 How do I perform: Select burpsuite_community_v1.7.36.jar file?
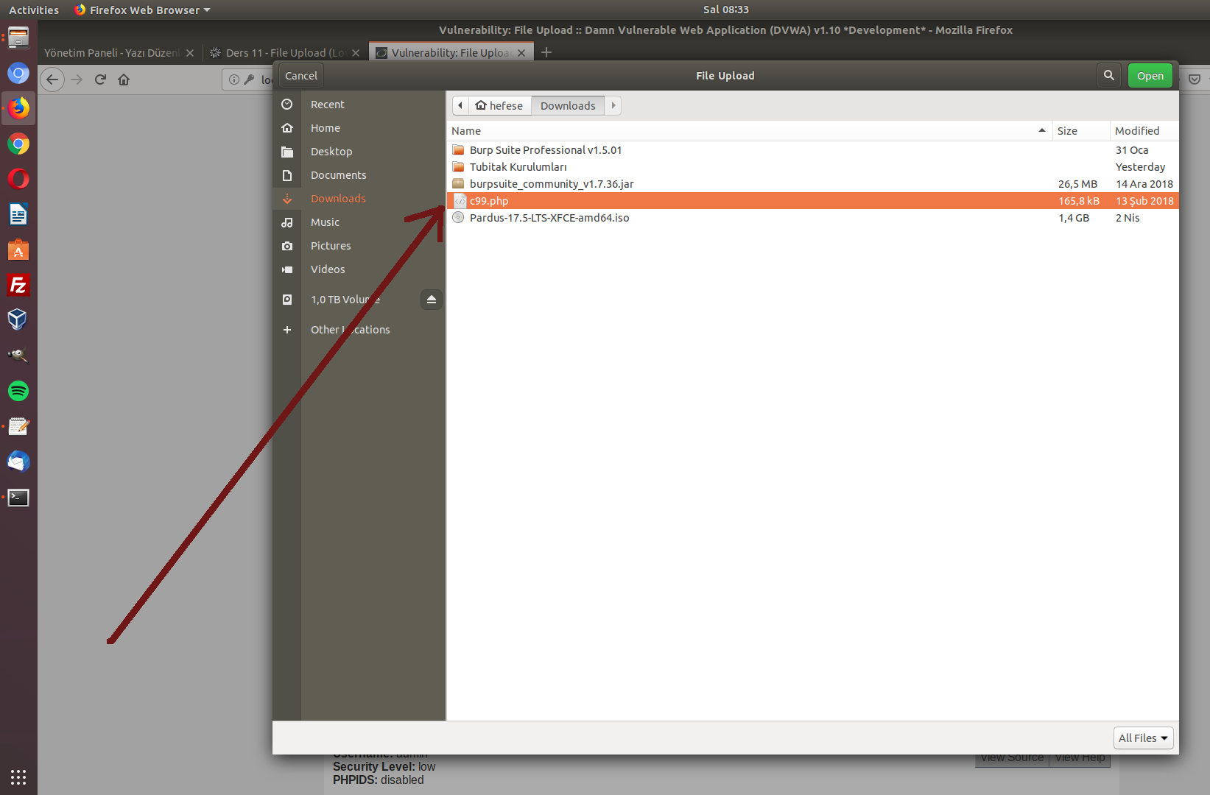(x=812, y=184)
